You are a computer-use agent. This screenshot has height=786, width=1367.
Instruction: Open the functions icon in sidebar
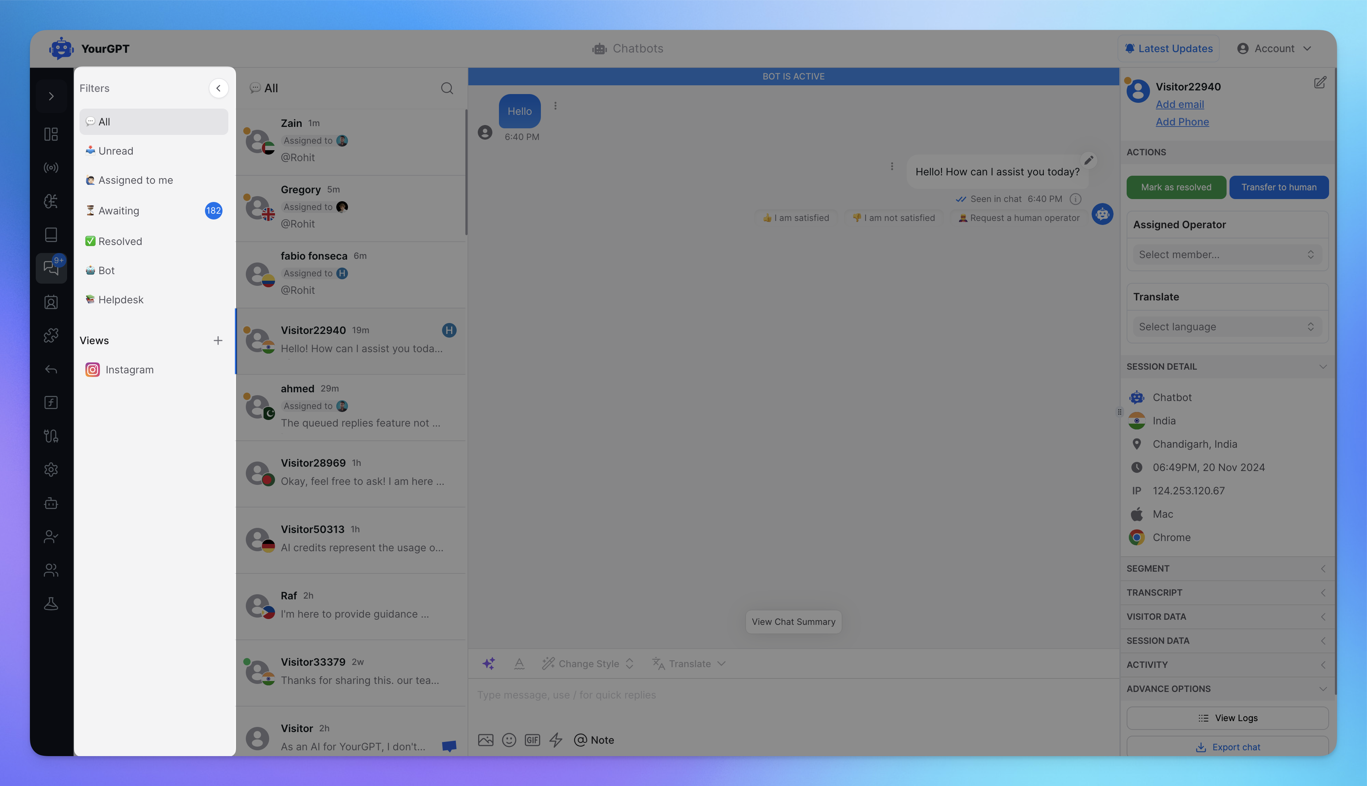coord(51,402)
